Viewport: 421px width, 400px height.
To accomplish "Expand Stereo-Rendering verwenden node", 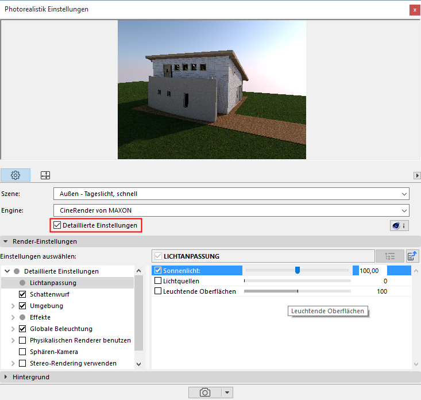I will tap(13, 363).
